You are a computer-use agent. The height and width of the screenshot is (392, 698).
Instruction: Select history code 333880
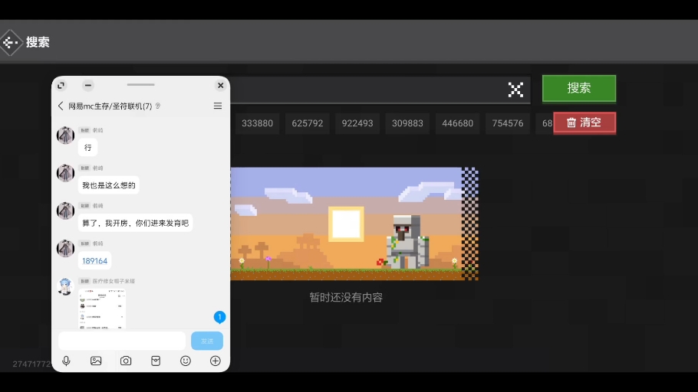(x=257, y=123)
